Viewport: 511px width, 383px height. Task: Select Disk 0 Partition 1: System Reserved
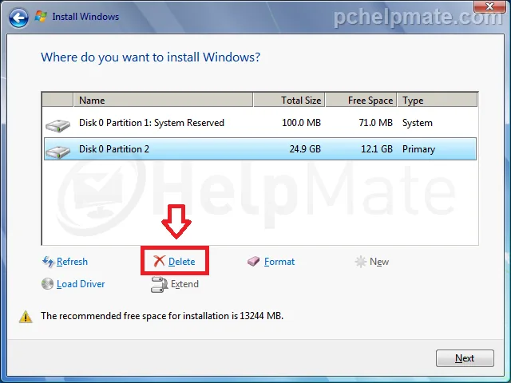[x=260, y=123]
